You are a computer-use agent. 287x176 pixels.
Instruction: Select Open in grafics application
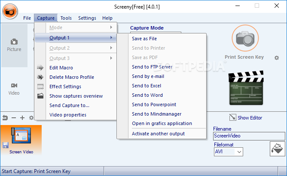pos(162,123)
